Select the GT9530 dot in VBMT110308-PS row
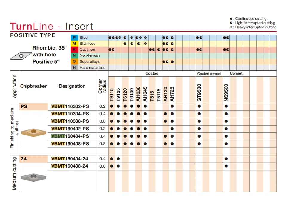Image resolution: width=285 pixels, height=210 pixels. click(199, 121)
